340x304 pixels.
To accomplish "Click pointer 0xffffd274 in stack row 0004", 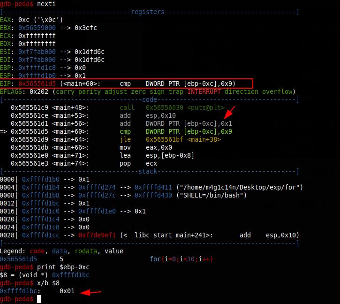I will pos(97,187).
